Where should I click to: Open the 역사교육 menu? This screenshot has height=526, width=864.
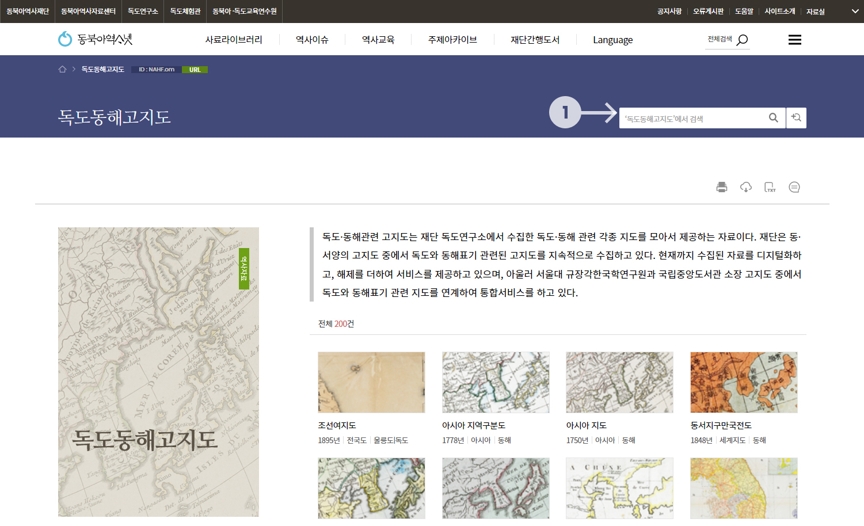378,40
